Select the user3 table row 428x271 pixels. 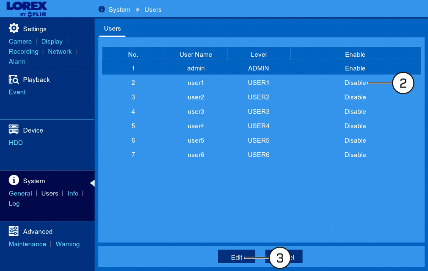261,112
